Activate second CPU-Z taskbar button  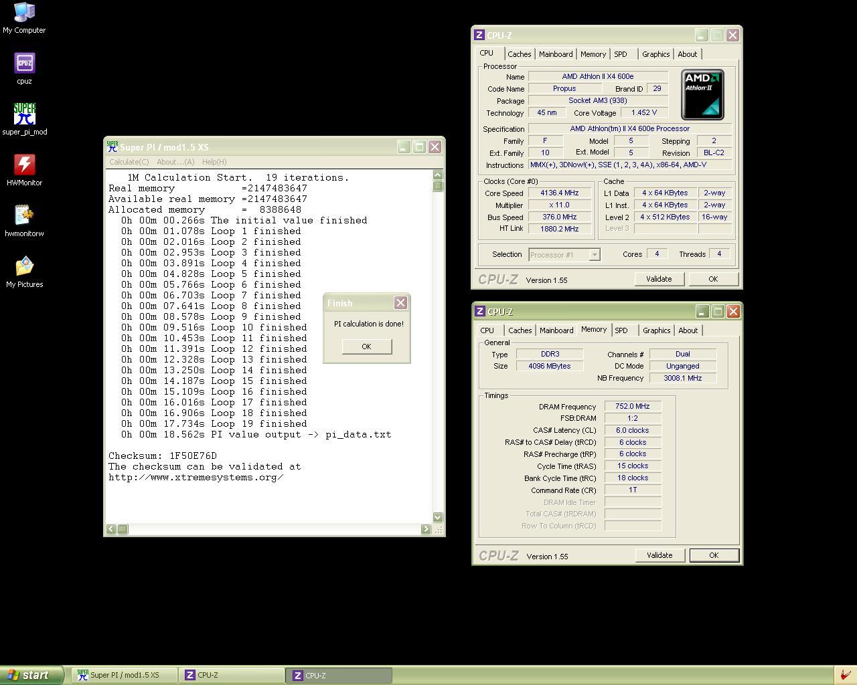click(x=339, y=676)
